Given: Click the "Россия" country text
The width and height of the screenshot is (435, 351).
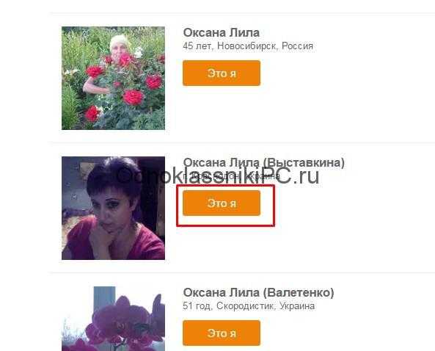Looking at the screenshot, I should pos(297,46).
